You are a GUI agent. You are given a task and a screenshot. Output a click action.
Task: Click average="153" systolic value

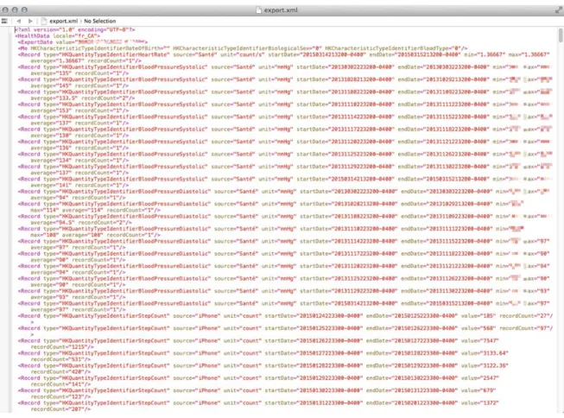51,111
